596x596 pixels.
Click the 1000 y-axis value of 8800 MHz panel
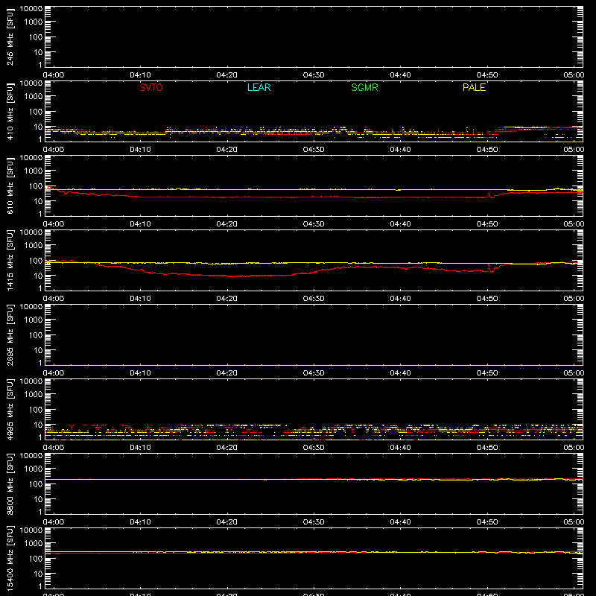tap(34, 469)
